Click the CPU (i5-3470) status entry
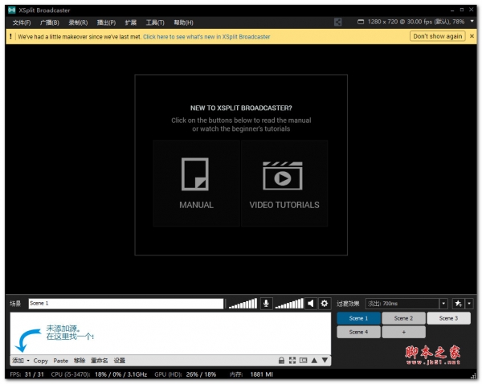Viewport: 482px width, 384px height. (x=99, y=374)
